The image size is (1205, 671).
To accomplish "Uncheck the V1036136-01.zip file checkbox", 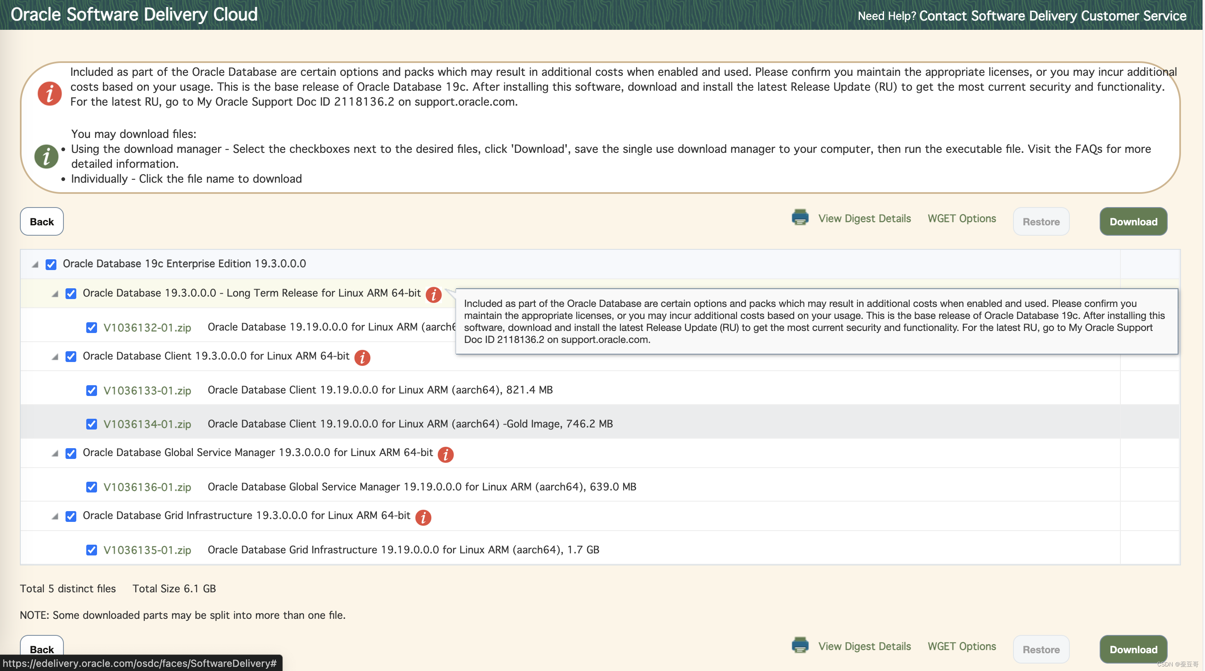I will coord(92,488).
